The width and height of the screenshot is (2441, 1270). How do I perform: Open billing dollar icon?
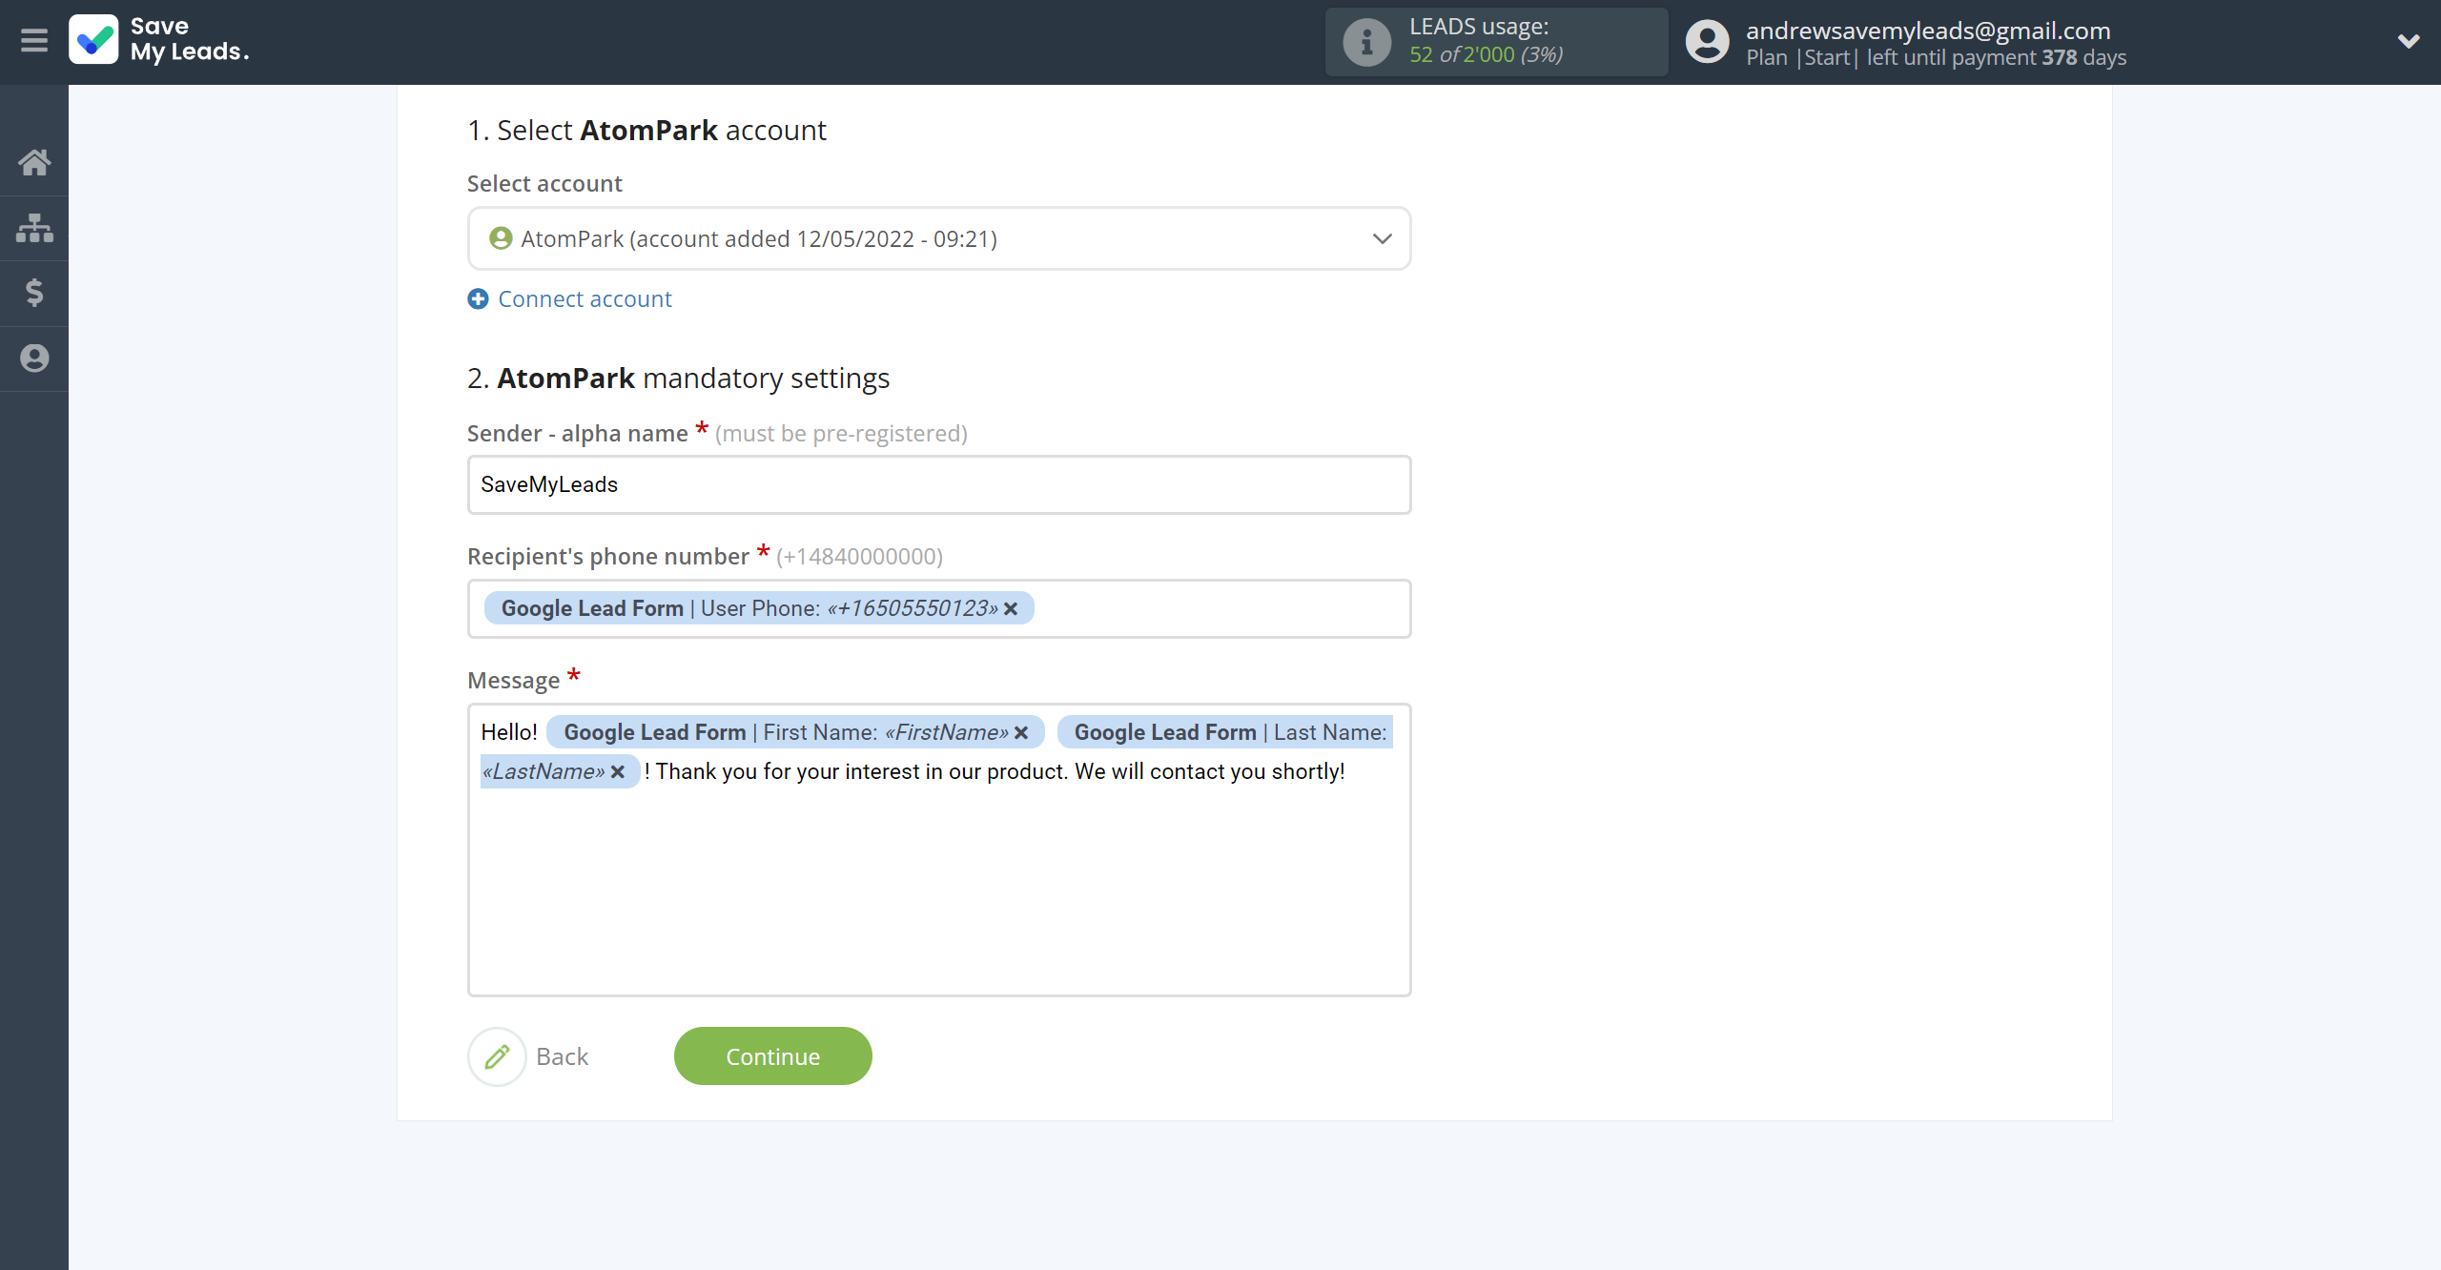(34, 293)
